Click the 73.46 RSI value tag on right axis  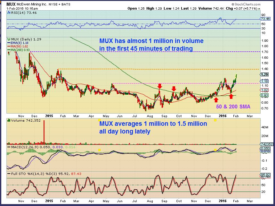coord(265,19)
